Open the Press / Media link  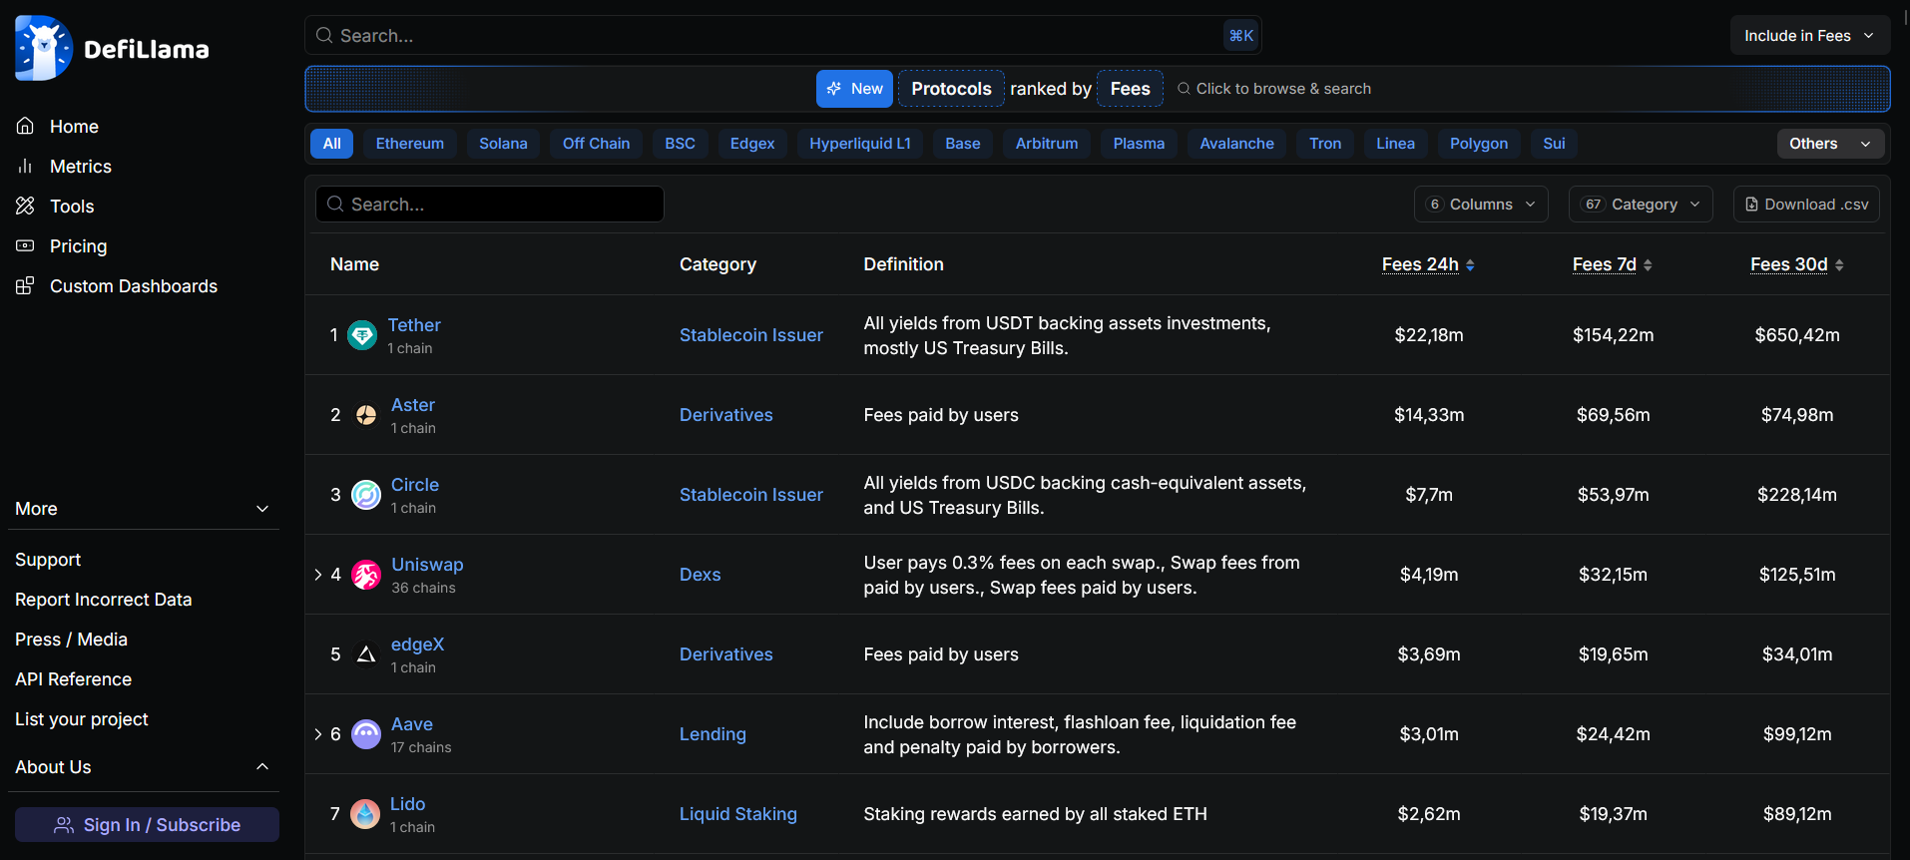click(71, 640)
